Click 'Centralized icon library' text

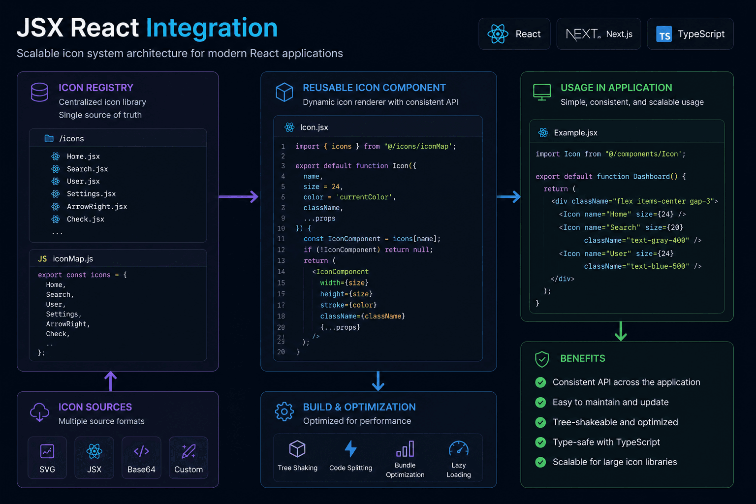click(x=102, y=102)
